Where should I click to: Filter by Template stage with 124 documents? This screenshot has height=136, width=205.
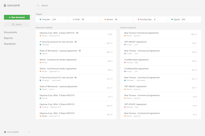coord(52,19)
